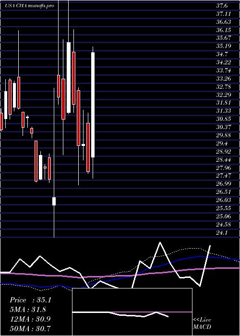Click the 28.92 price axis label
The image size is (240, 336).
[224, 152]
